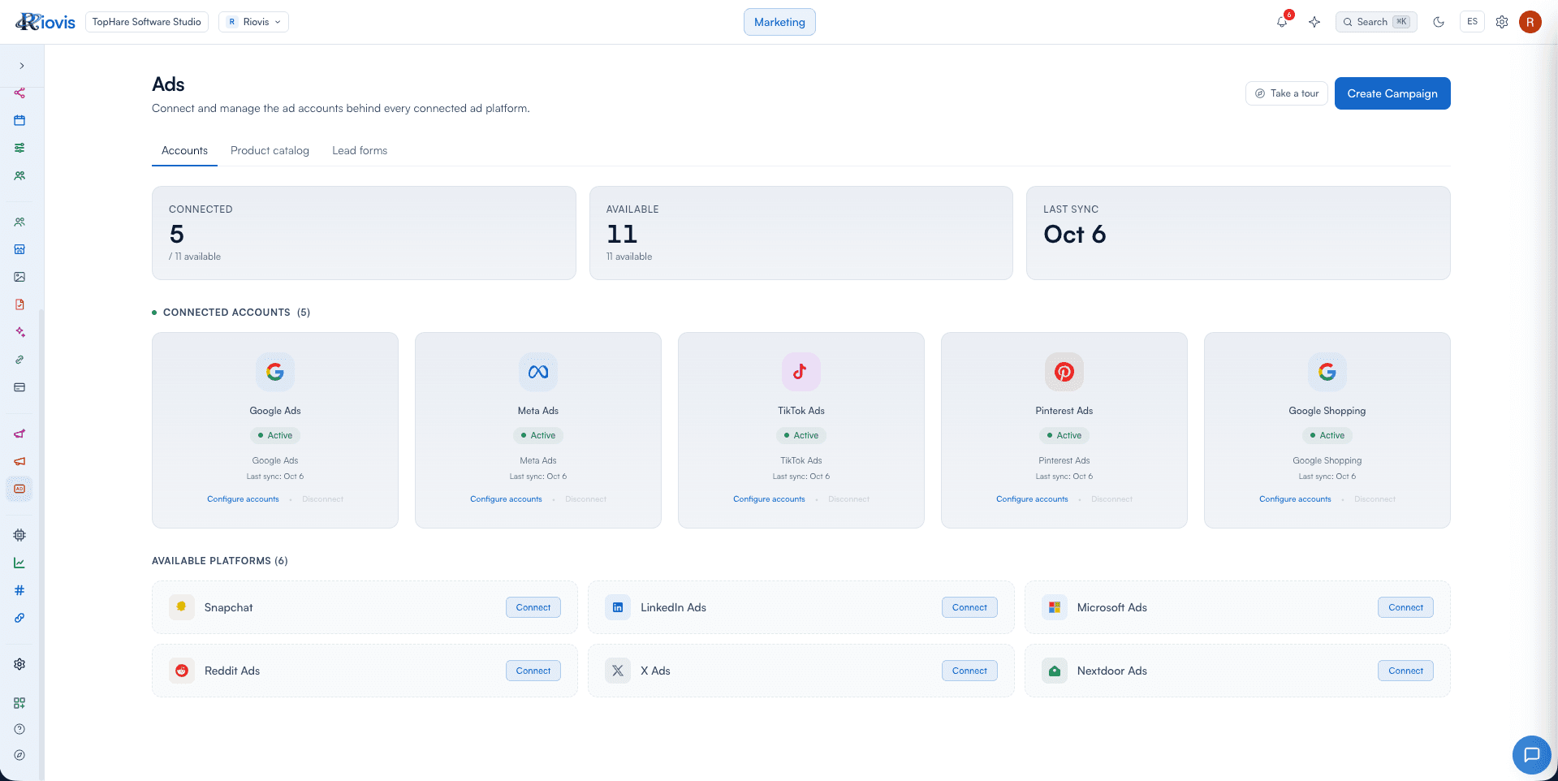Open the top bar settings gear

[1502, 22]
